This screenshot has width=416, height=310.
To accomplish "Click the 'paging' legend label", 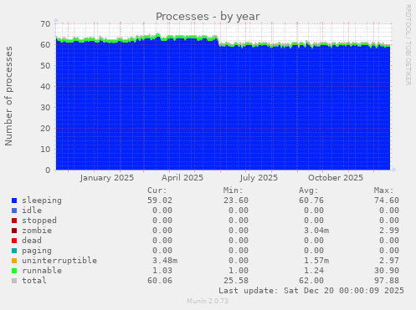I will click(x=37, y=251).
